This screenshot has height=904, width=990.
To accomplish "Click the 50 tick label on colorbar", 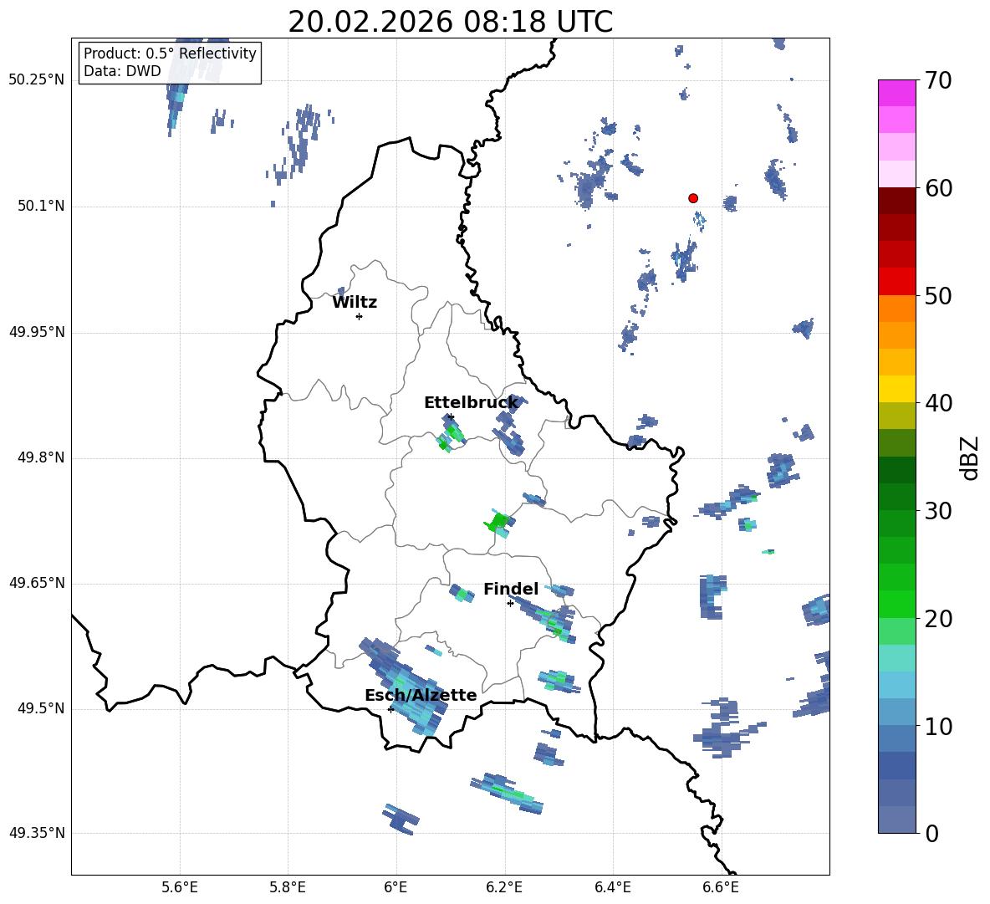I will click(x=938, y=295).
